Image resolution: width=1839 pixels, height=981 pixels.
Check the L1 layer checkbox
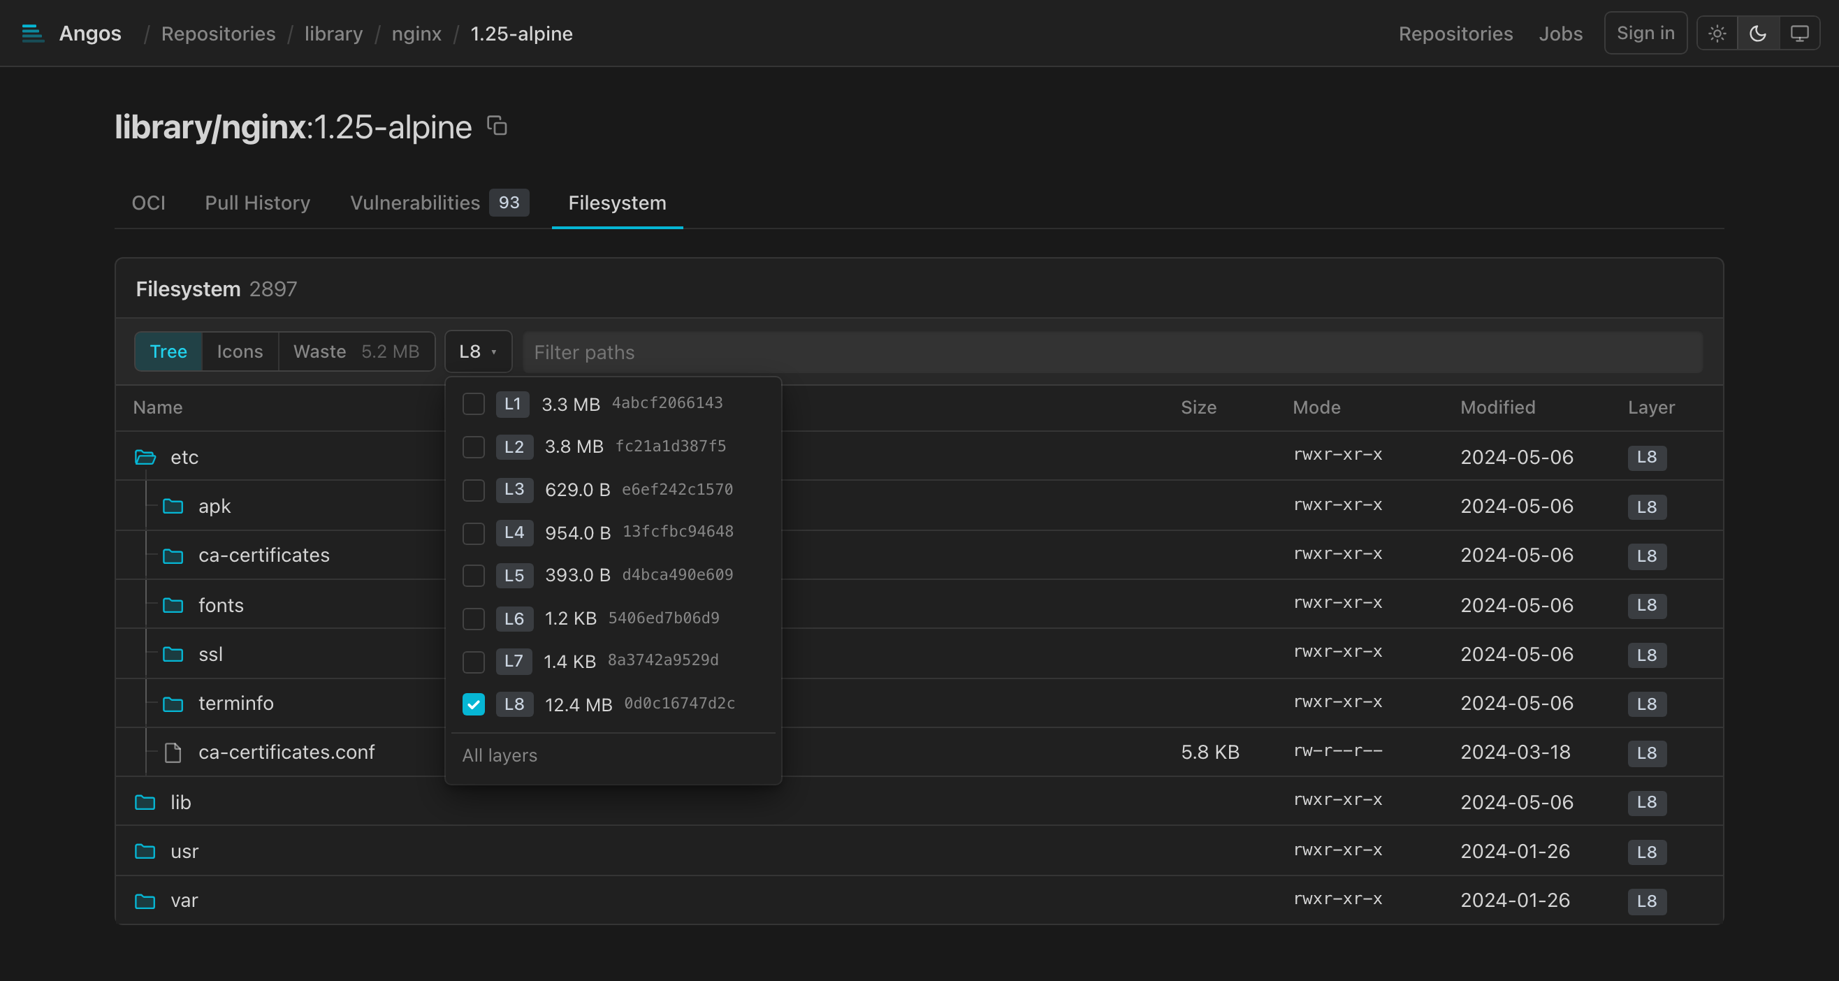[x=473, y=404]
